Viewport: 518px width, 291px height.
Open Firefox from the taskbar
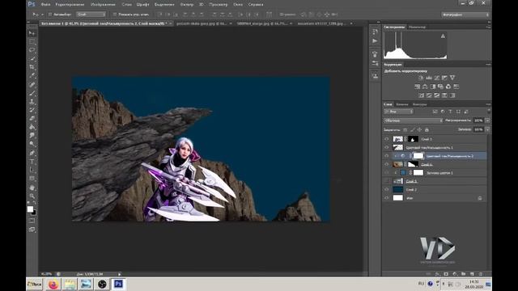[53, 284]
